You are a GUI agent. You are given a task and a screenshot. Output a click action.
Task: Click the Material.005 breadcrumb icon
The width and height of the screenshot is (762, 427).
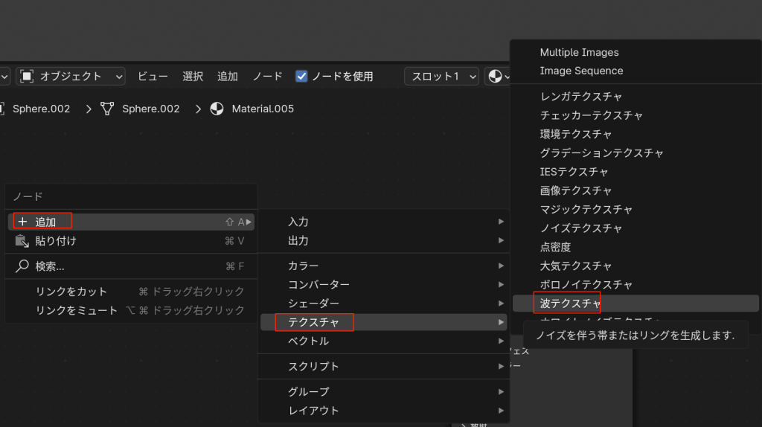[217, 109]
